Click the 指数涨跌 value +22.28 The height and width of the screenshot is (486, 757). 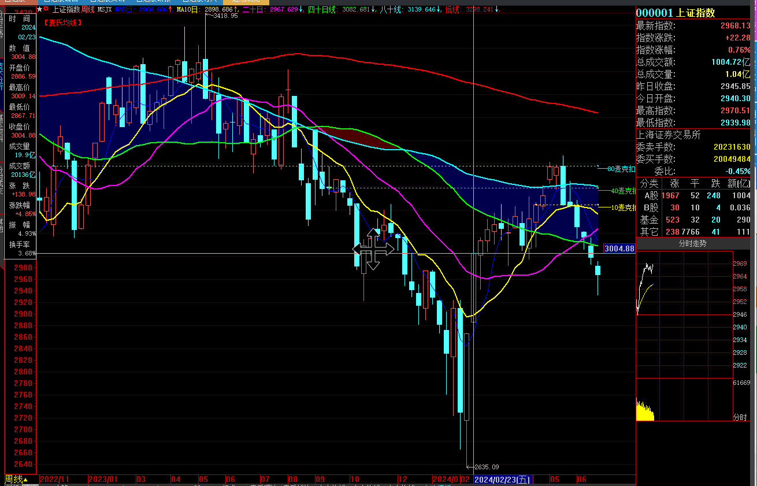point(737,38)
